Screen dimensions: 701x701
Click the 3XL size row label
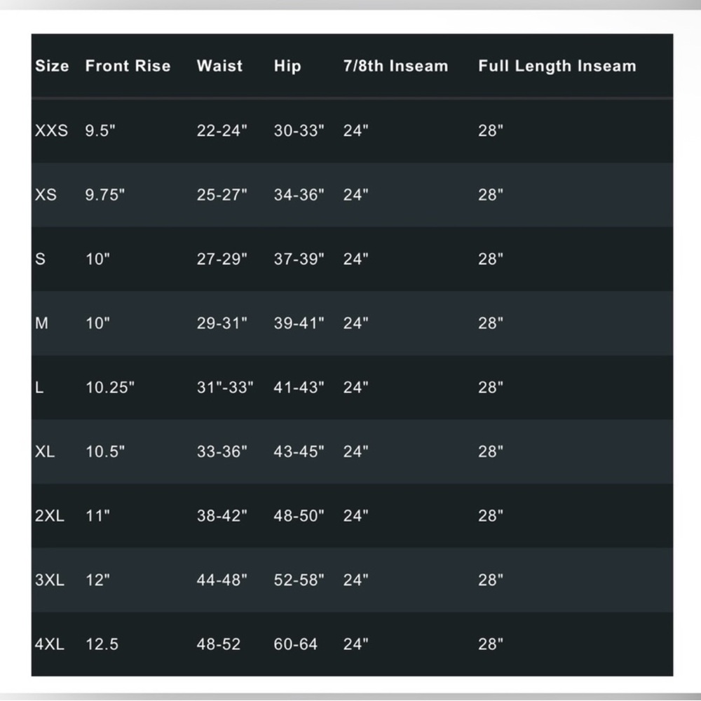tap(50, 580)
